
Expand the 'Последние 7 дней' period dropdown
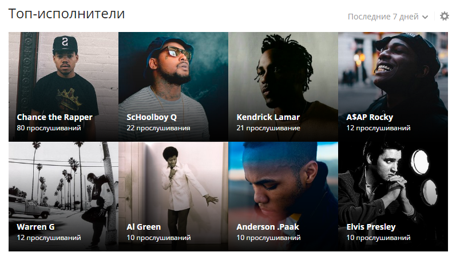388,17
